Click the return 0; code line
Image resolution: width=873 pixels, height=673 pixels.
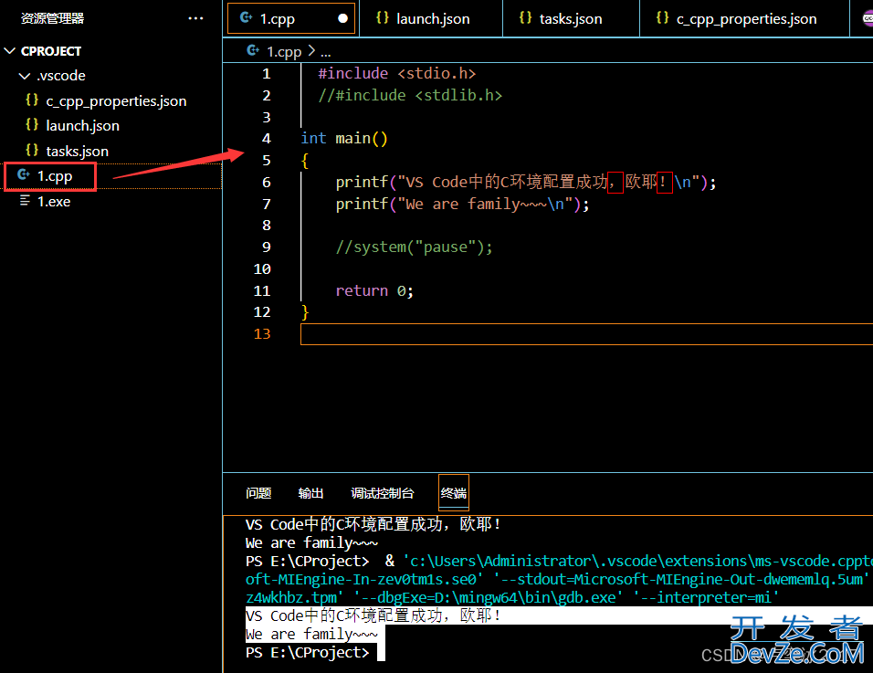pyautogui.click(x=374, y=290)
